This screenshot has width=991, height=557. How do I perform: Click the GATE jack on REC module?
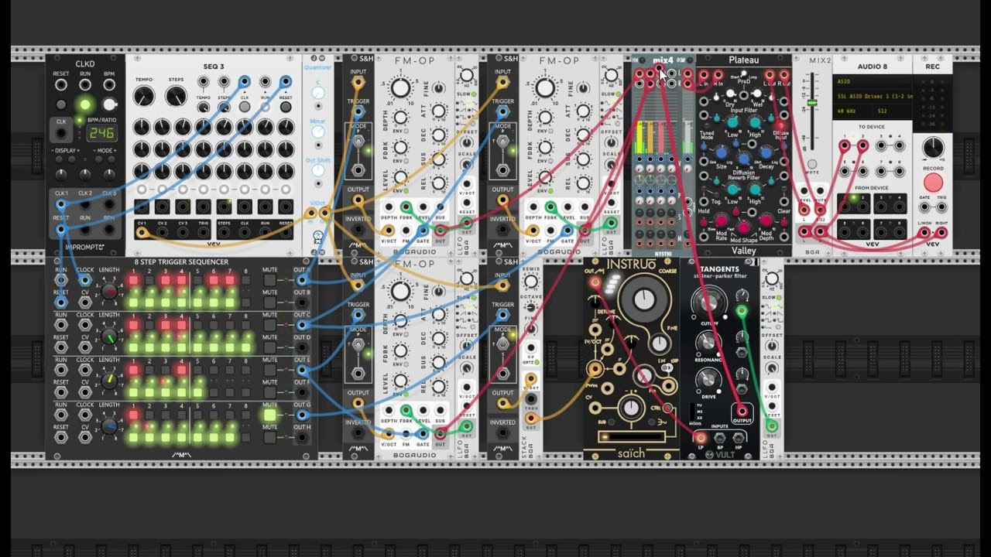(924, 207)
